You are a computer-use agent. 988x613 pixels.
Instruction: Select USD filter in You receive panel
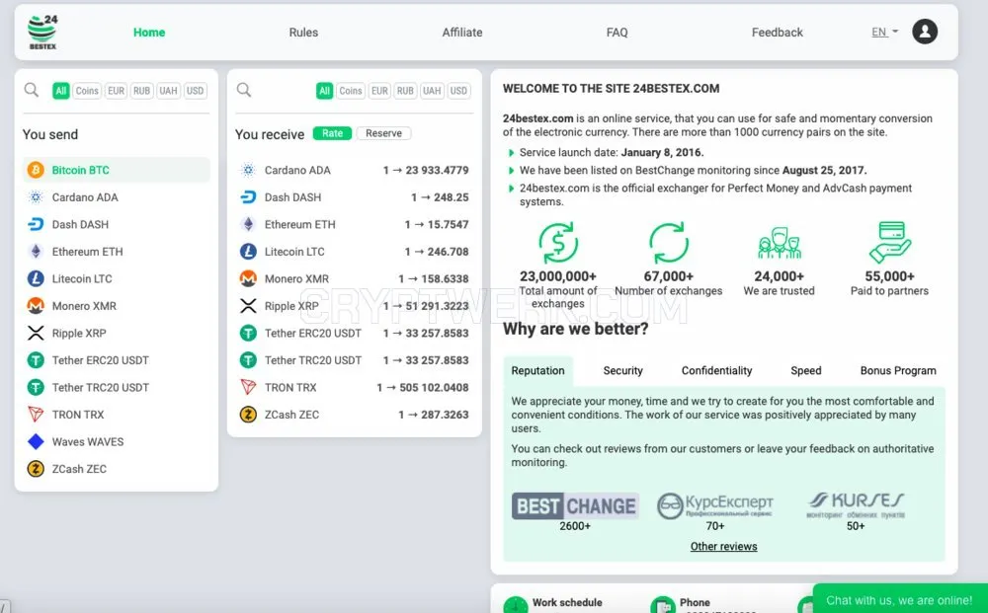point(458,91)
